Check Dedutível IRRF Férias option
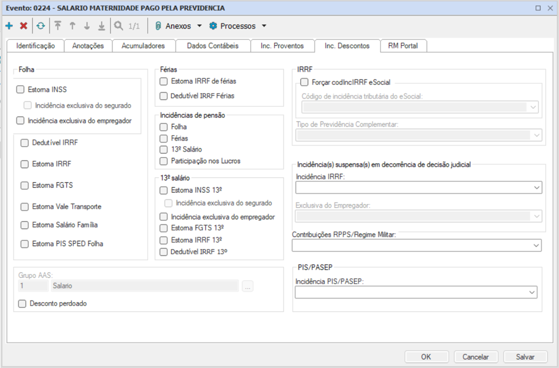Screen dimensions: 559x368 164,96
